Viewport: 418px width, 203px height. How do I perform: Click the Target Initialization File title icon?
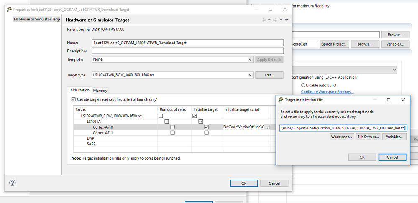tap(281, 100)
